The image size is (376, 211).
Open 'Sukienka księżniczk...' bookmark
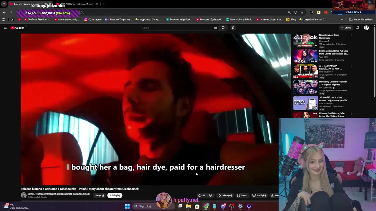pos(179,20)
